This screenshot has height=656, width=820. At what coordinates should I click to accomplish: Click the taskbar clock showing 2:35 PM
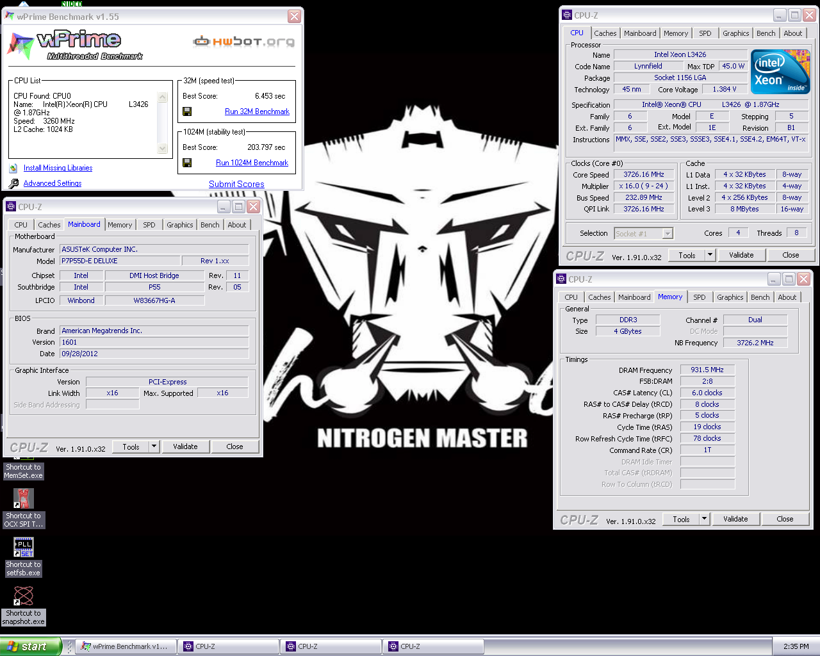[x=796, y=646]
